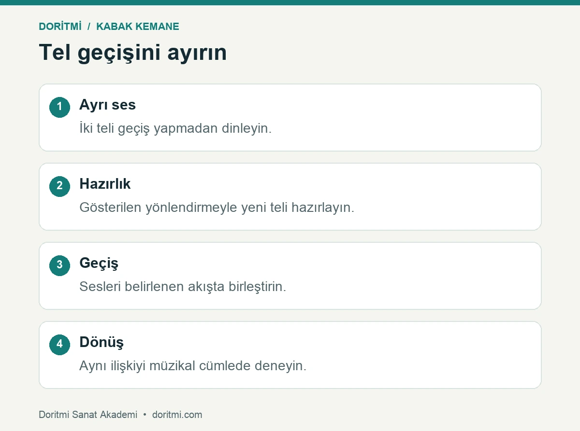The width and height of the screenshot is (580, 431).
Task: Click text 'Sesleri belirlenen akışta birleştirin.'
Action: 183,287
